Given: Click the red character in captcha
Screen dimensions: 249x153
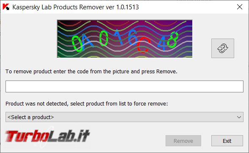Looking at the screenshot, I should click(x=144, y=45).
